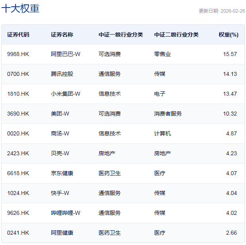Screen dimensions: 246x245
Task: Click the 阿里健康 security name
Action: click(x=62, y=233)
